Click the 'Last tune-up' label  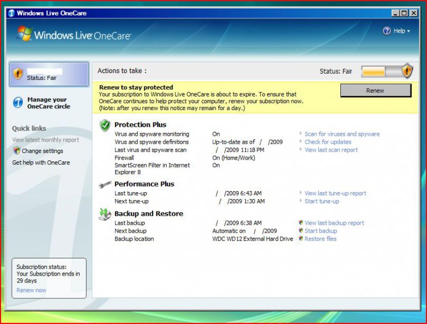click(131, 193)
